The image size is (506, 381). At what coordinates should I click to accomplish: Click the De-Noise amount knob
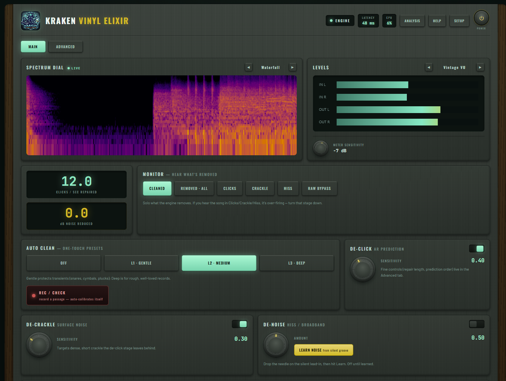click(276, 345)
